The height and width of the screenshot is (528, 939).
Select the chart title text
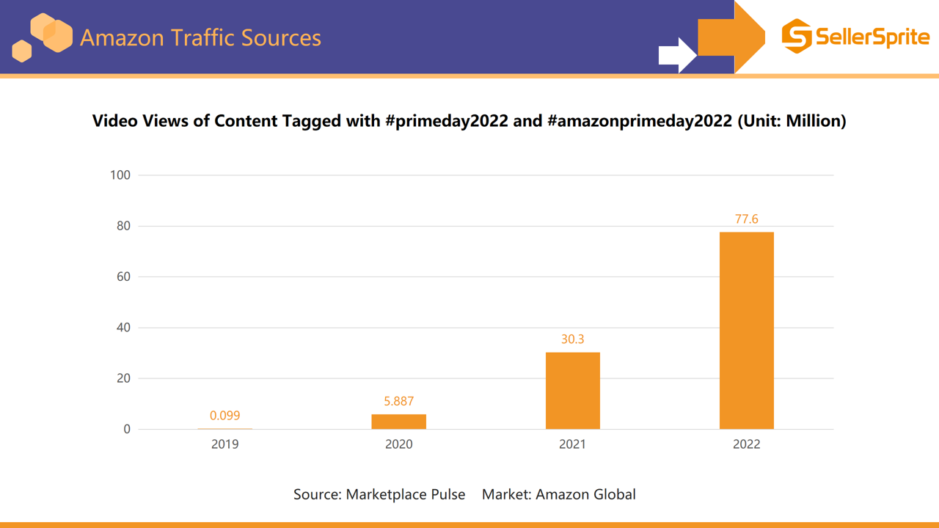(469, 121)
